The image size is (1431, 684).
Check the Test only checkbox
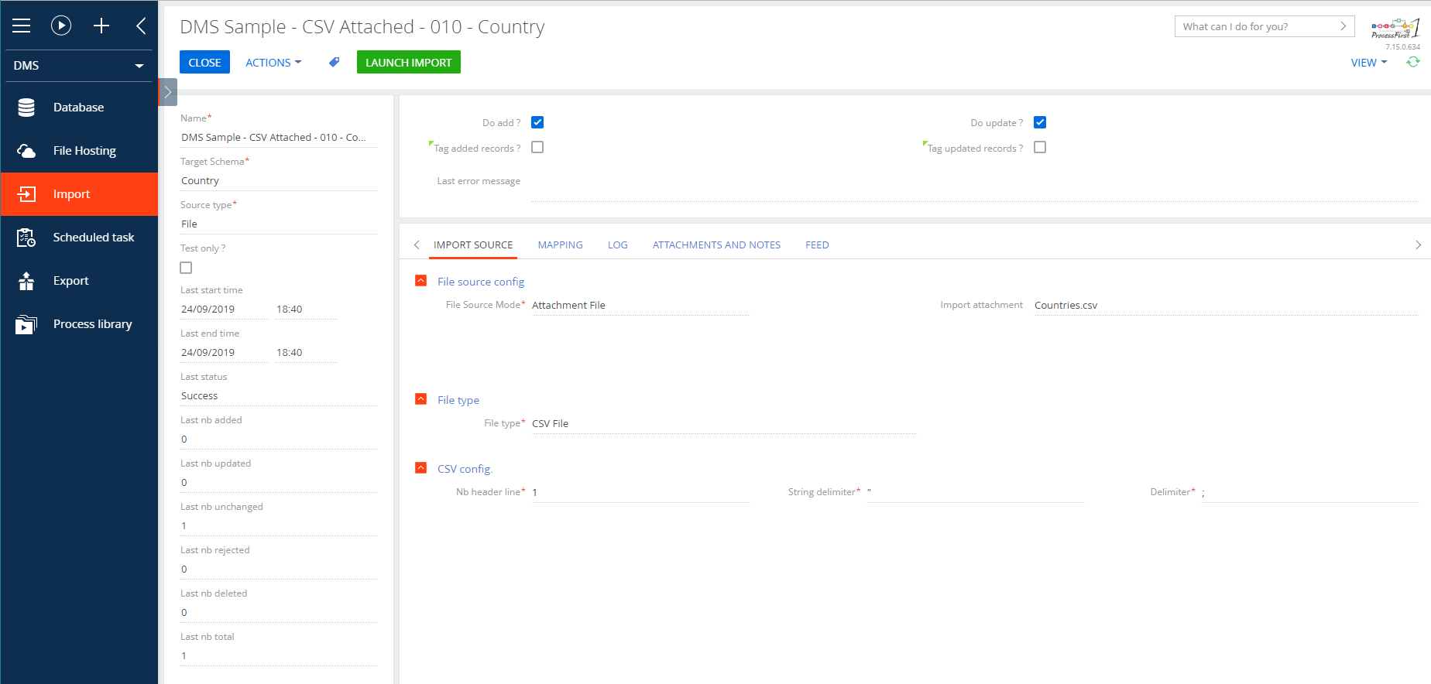coord(186,268)
